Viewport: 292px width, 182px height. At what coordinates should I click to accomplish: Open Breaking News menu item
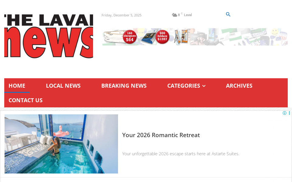pyautogui.click(x=124, y=86)
